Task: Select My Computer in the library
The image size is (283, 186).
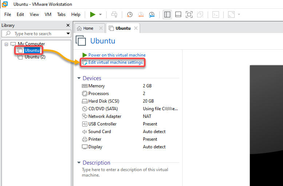Action: (x=31, y=44)
